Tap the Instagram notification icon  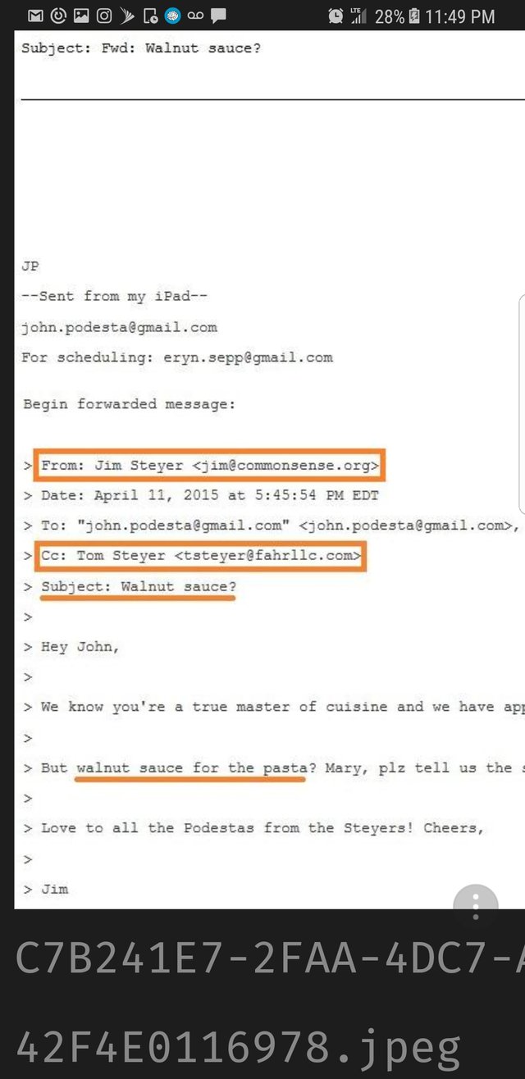tap(104, 16)
